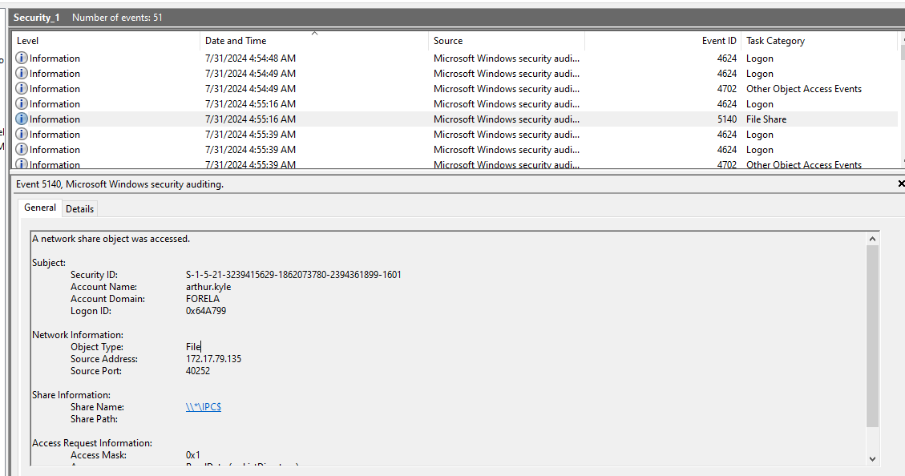Select the 4702 event at 4:54:49 AM
Image resolution: width=905 pixels, height=476 pixels.
click(455, 88)
